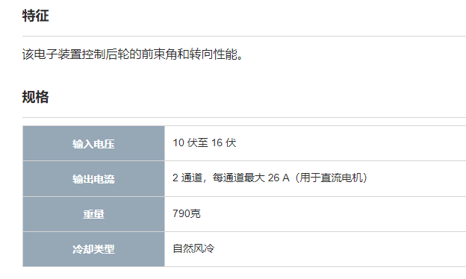This screenshot has width=466, height=279.
Task: Click the 2 通道 output current value
Action: 270,178
